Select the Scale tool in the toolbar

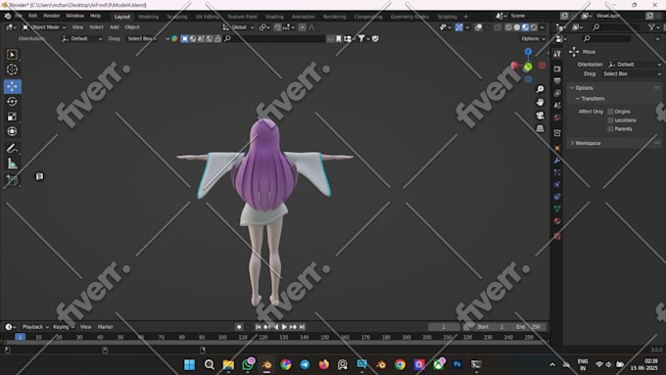point(12,117)
